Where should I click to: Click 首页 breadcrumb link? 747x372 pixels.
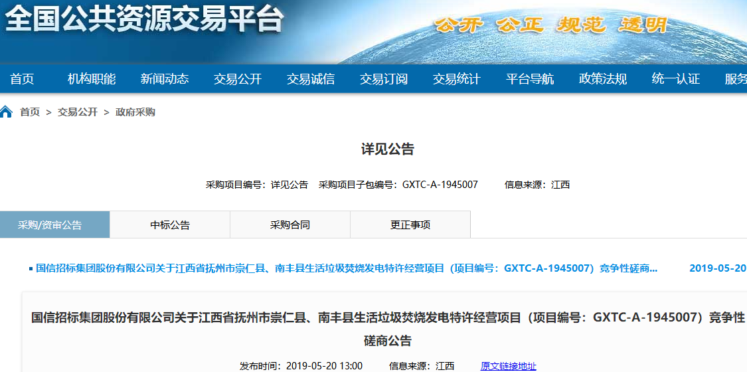pyautogui.click(x=30, y=112)
